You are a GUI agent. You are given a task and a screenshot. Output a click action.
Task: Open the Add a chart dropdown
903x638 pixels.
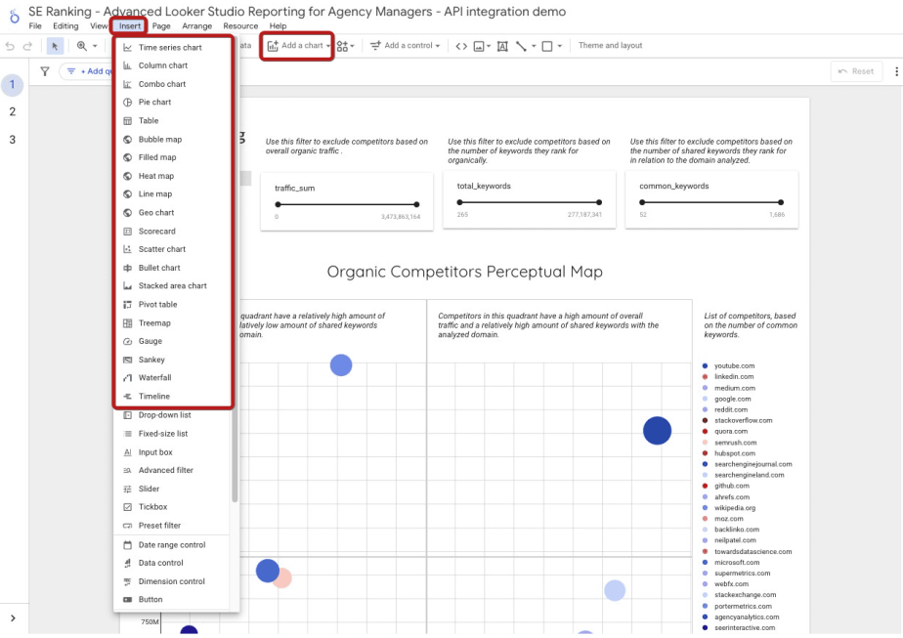click(x=296, y=45)
